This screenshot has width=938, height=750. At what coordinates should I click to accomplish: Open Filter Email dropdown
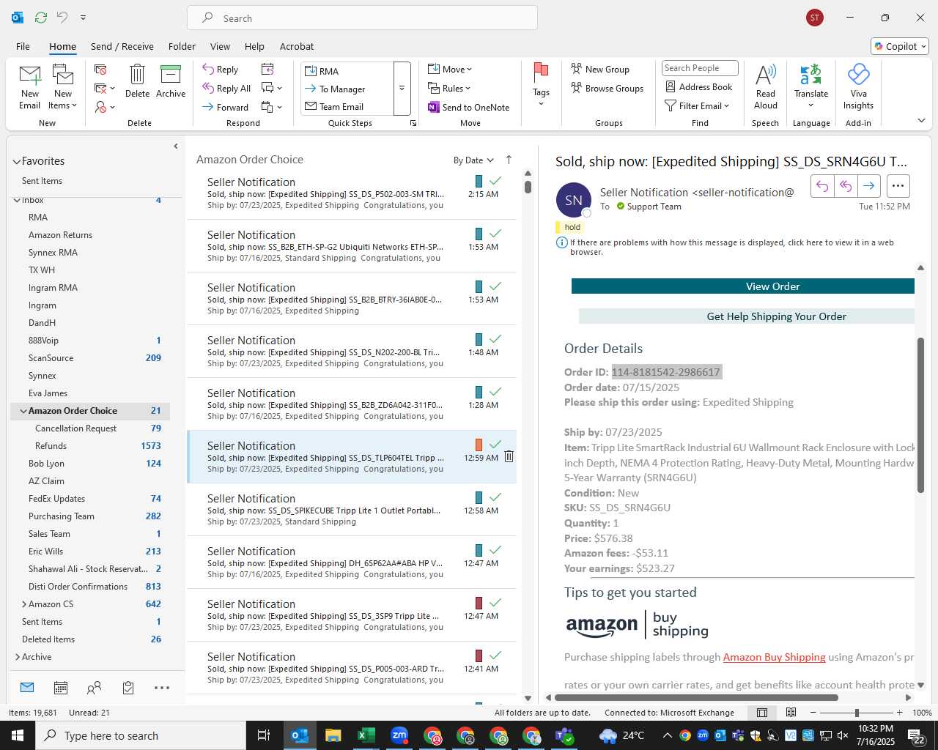pos(697,106)
